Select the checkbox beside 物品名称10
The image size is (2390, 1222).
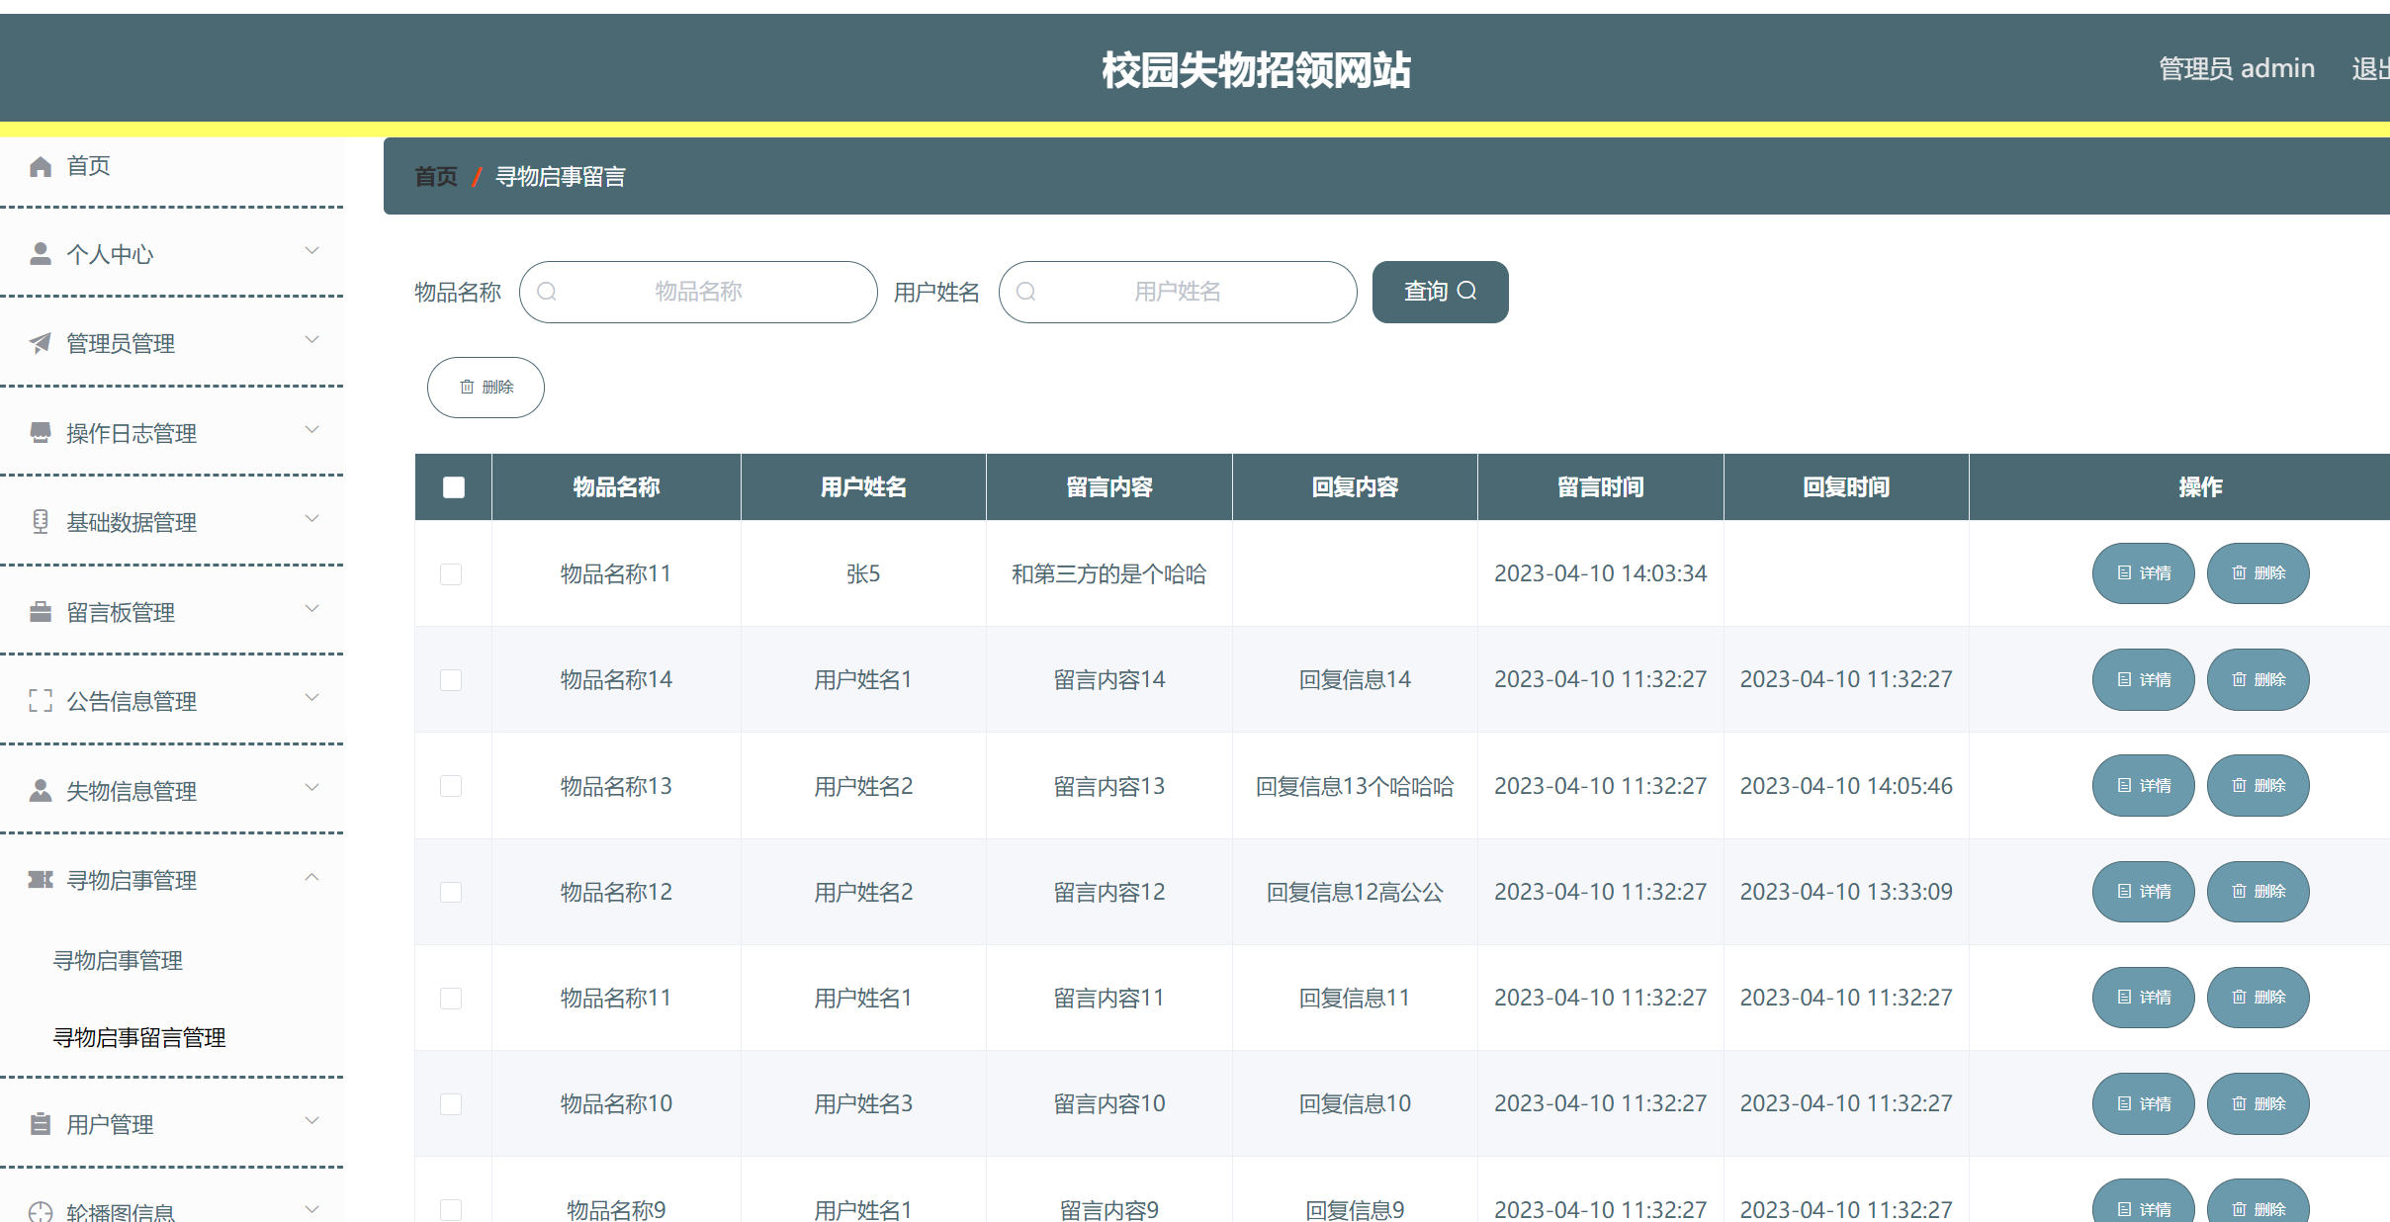[x=452, y=1103]
